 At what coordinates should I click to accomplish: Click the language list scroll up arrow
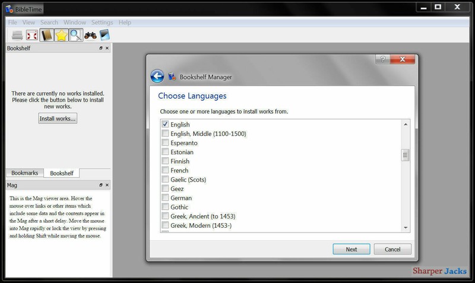tap(406, 125)
